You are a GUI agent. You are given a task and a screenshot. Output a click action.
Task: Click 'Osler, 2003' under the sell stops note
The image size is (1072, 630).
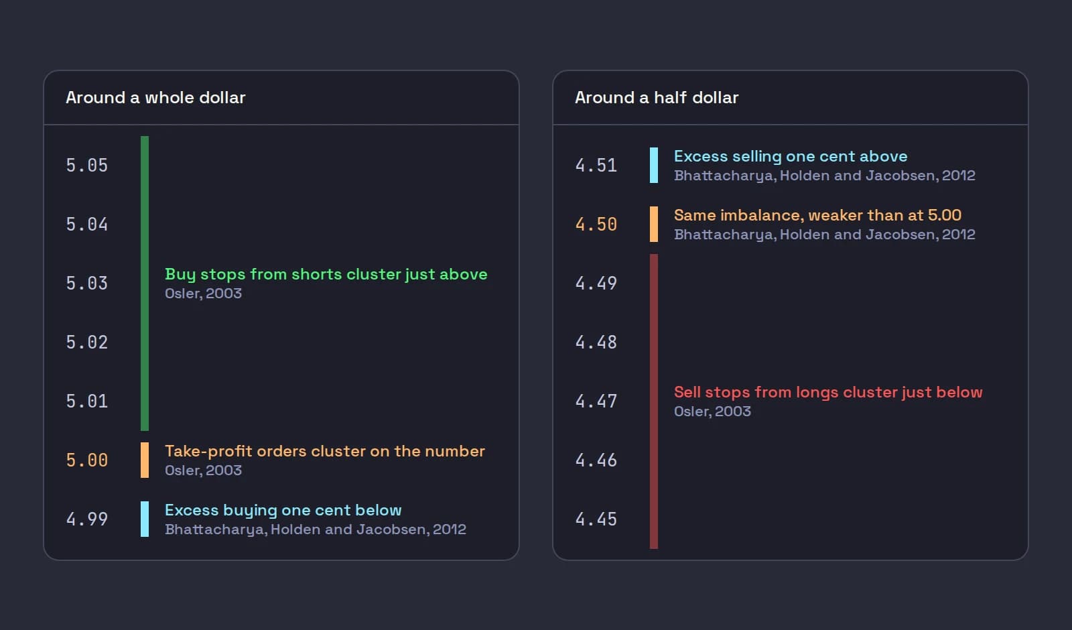click(x=713, y=412)
